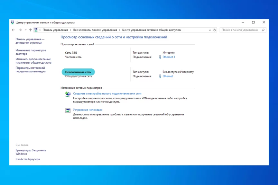The height and width of the screenshot is (185, 278).
Task: Expand the address bar history dropdown
Action: 209,30
